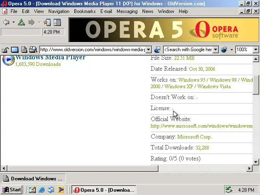
Task: Expand the address bar URL dropdown
Action: (x=149, y=50)
